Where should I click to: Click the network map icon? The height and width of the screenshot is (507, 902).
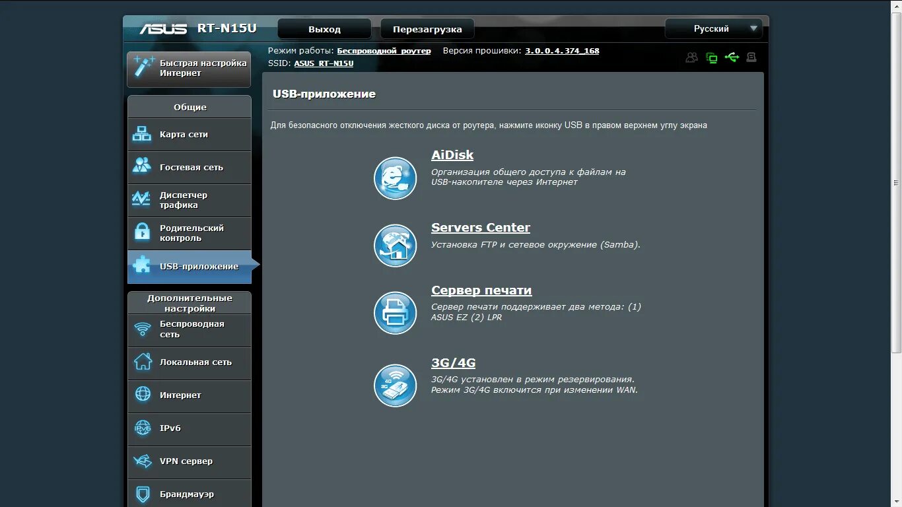(142, 134)
